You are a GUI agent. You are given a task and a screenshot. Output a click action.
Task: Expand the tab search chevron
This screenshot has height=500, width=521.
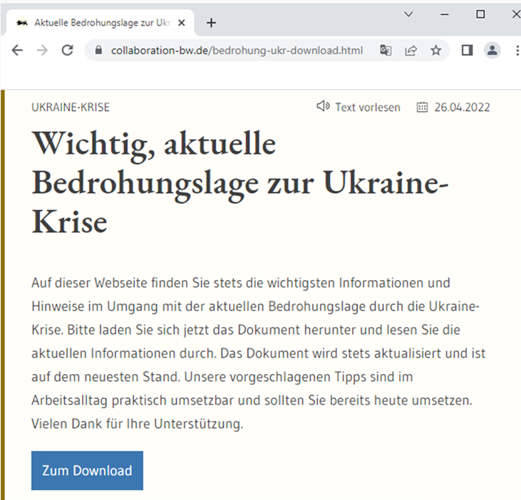coord(408,14)
